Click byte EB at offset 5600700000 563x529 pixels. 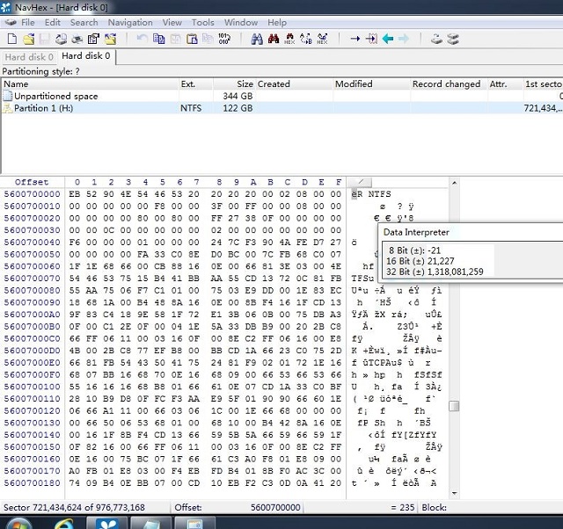click(74, 194)
